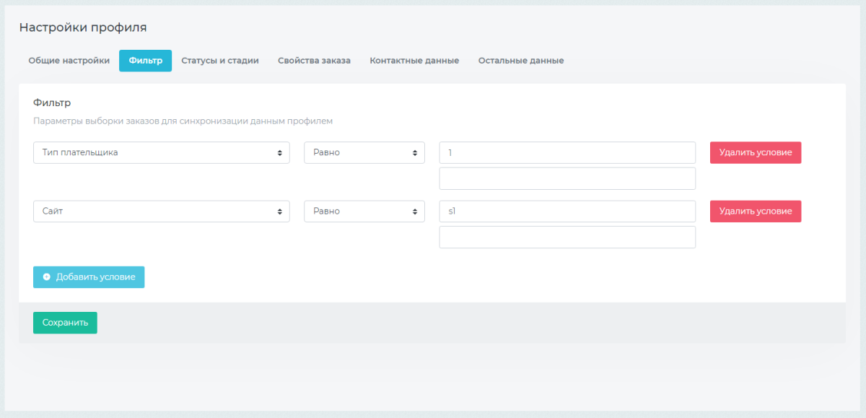Click the value field containing s1
The width and height of the screenshot is (866, 418).
point(567,212)
